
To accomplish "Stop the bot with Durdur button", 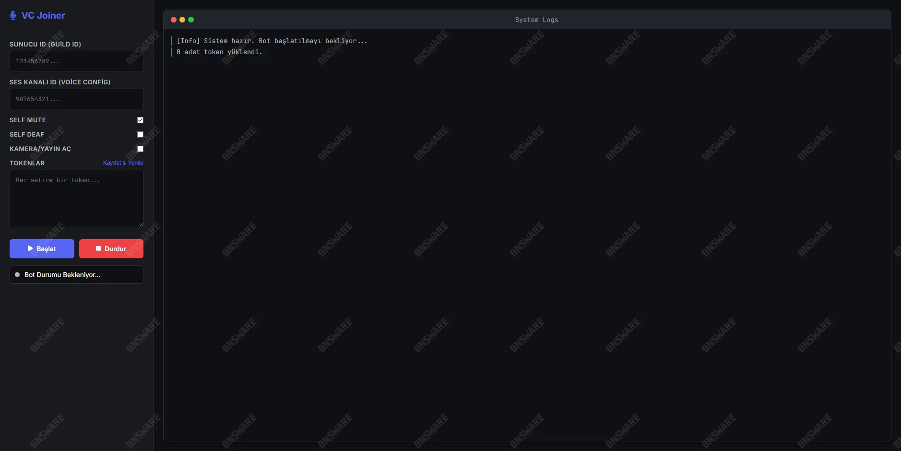I will pos(111,249).
